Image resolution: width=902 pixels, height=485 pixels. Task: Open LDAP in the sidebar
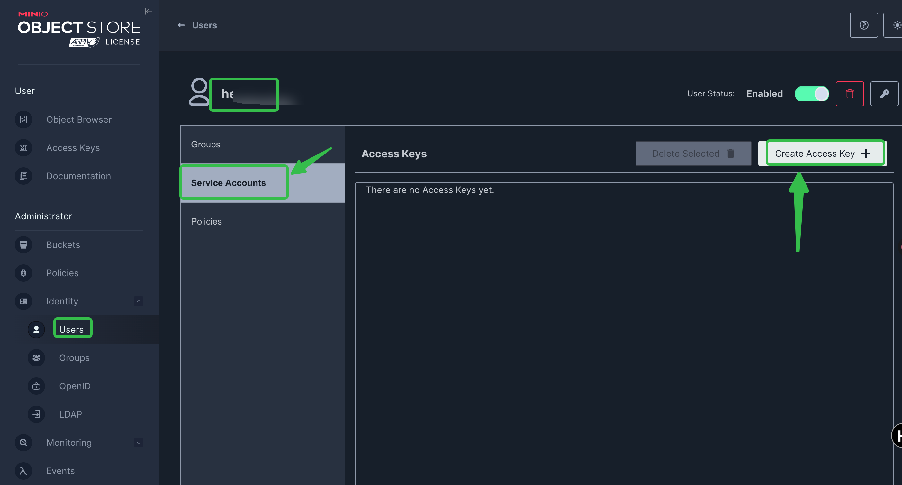(70, 414)
